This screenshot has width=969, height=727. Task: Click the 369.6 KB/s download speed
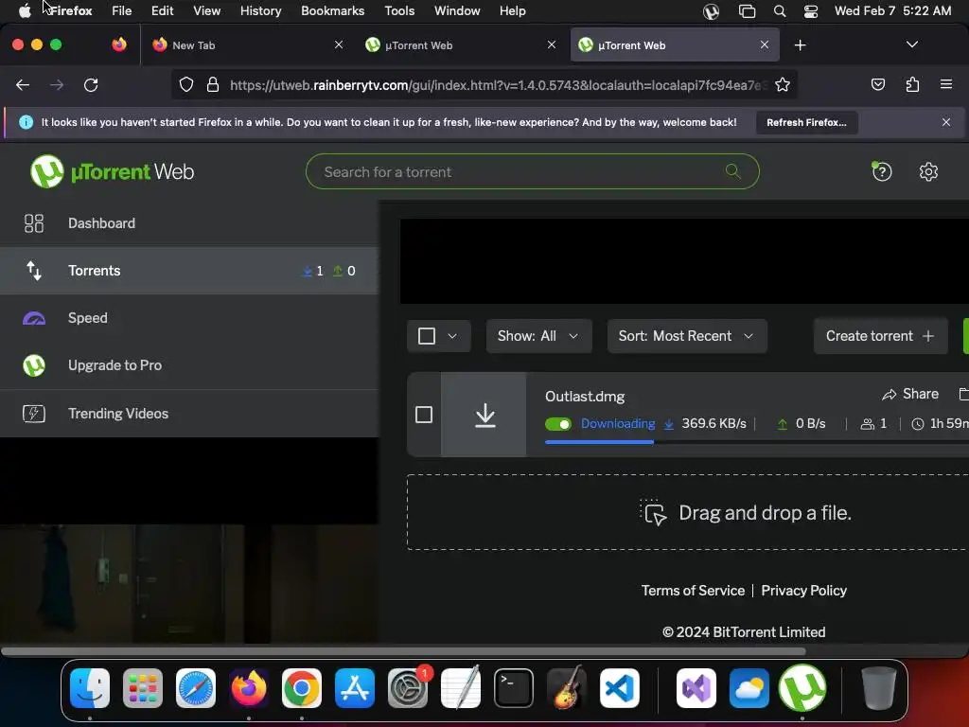(x=714, y=424)
